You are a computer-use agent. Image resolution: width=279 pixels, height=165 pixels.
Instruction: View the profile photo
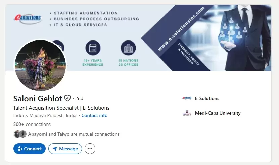40,65
